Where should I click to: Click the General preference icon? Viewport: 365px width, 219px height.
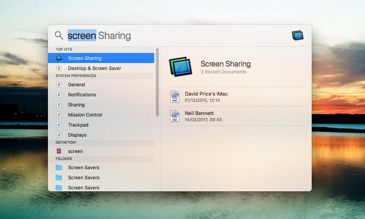(x=59, y=84)
